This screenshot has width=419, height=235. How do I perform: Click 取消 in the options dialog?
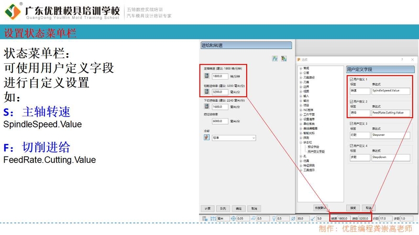tap(369, 208)
